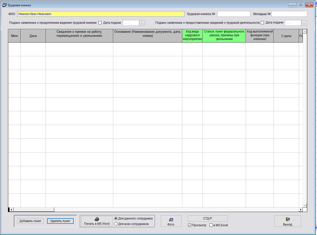317x235 pixels.
Task: Close the Трудовая книжка window
Action: (309, 5)
